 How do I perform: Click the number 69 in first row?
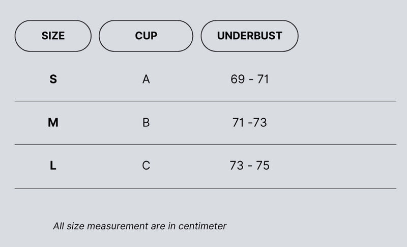[x=238, y=79]
